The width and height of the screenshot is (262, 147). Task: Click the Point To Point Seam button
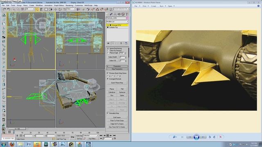pos(117,120)
